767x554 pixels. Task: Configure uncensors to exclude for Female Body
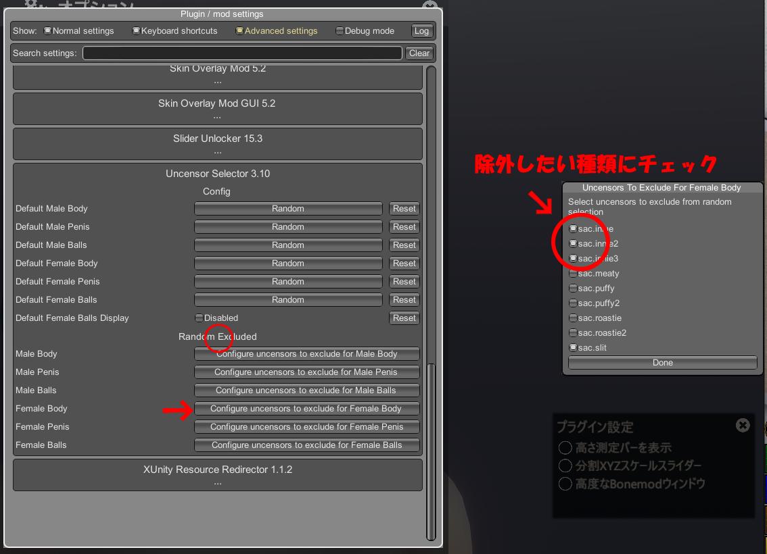click(x=306, y=409)
